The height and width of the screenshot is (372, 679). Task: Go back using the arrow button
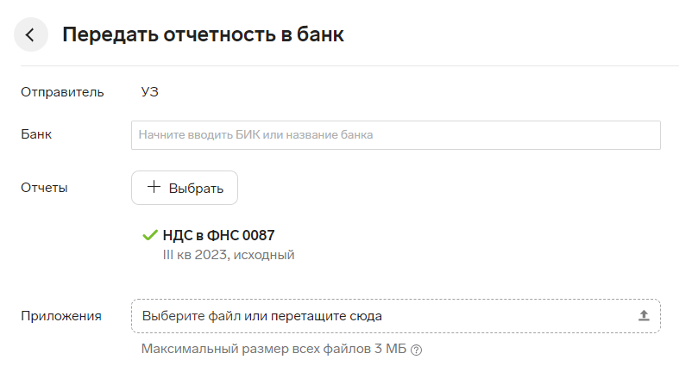[31, 34]
